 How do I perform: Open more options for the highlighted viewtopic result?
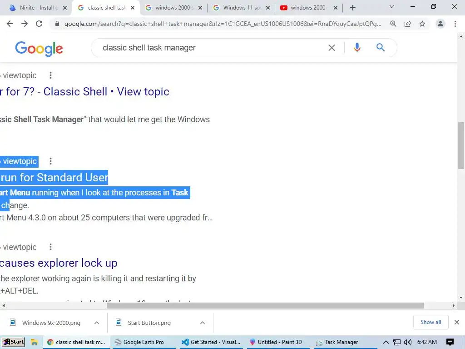51,161
